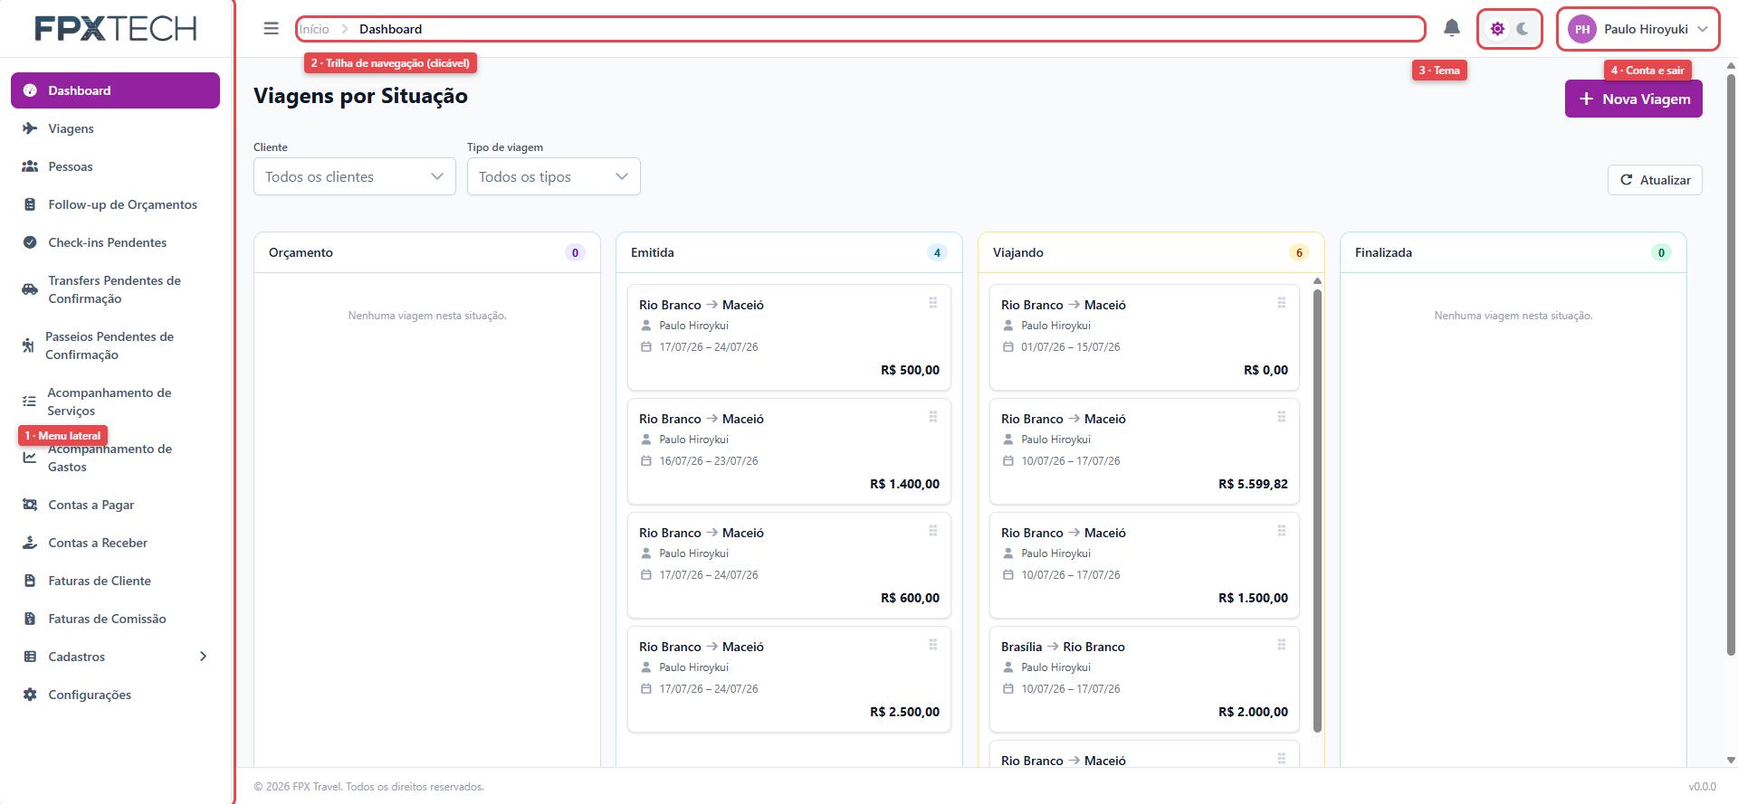Screen dimensions: 1738x804
Task: Click the Passeios hiker icon
Action: tap(28, 345)
